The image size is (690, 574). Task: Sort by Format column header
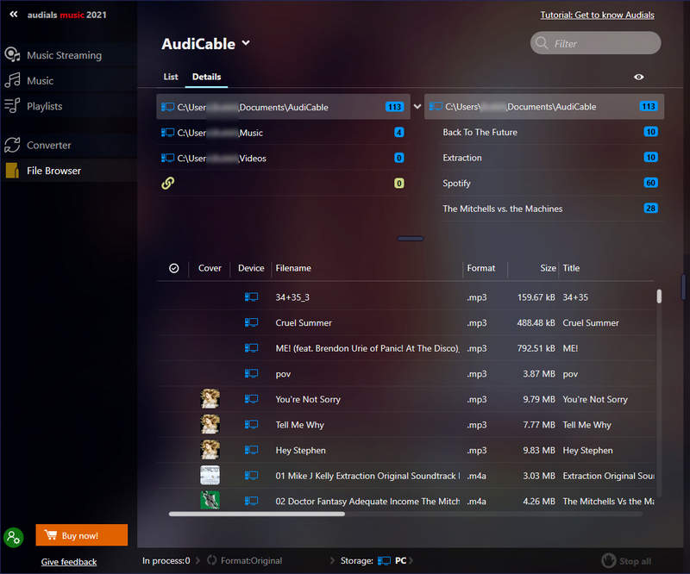click(x=481, y=268)
